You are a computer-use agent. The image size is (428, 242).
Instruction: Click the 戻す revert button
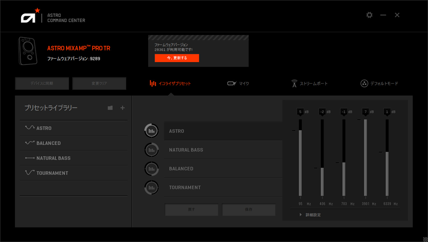tap(191, 210)
